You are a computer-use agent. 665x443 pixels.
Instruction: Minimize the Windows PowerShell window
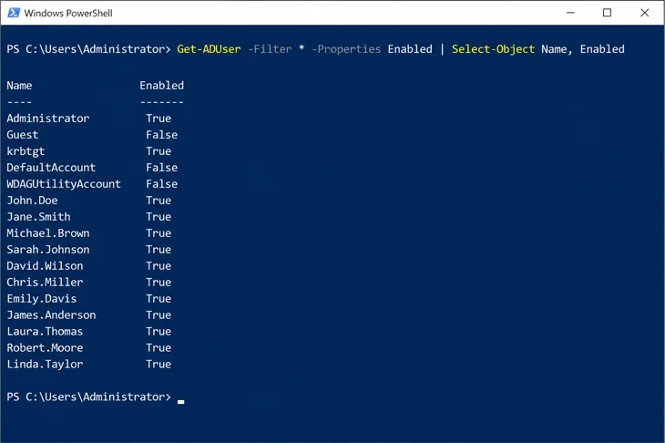pyautogui.click(x=570, y=13)
